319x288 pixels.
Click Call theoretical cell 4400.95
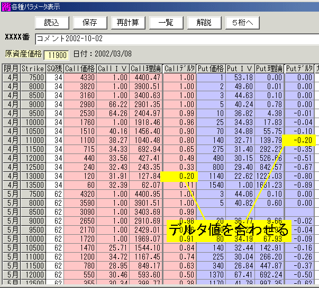coord(146,194)
